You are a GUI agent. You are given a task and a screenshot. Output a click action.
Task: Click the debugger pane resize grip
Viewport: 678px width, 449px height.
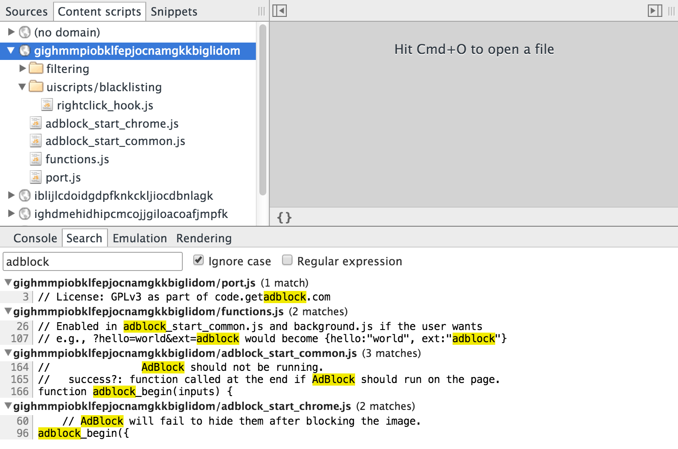[x=671, y=11]
